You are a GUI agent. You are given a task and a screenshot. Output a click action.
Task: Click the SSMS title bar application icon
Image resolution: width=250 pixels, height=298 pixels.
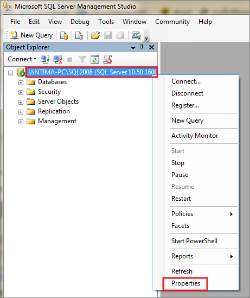pos(8,7)
